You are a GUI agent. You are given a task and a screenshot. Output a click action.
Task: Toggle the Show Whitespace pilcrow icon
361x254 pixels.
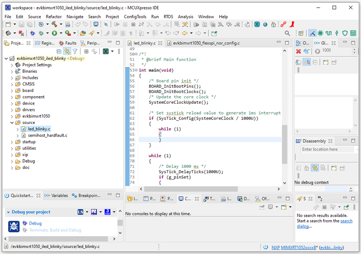(131, 33)
